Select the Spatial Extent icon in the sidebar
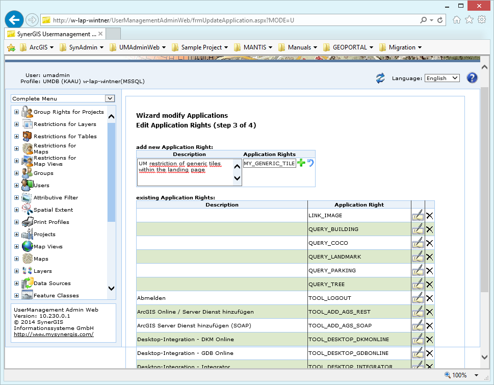Viewport: 494px width, 385px height. tap(26, 210)
